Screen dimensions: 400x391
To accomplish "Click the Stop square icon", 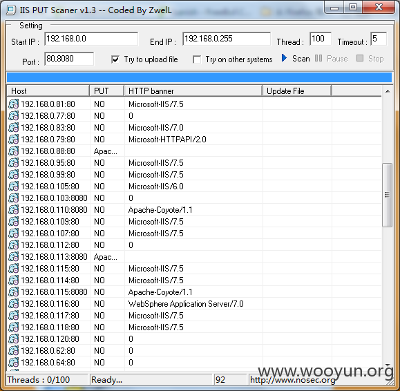I will pyautogui.click(x=360, y=58).
